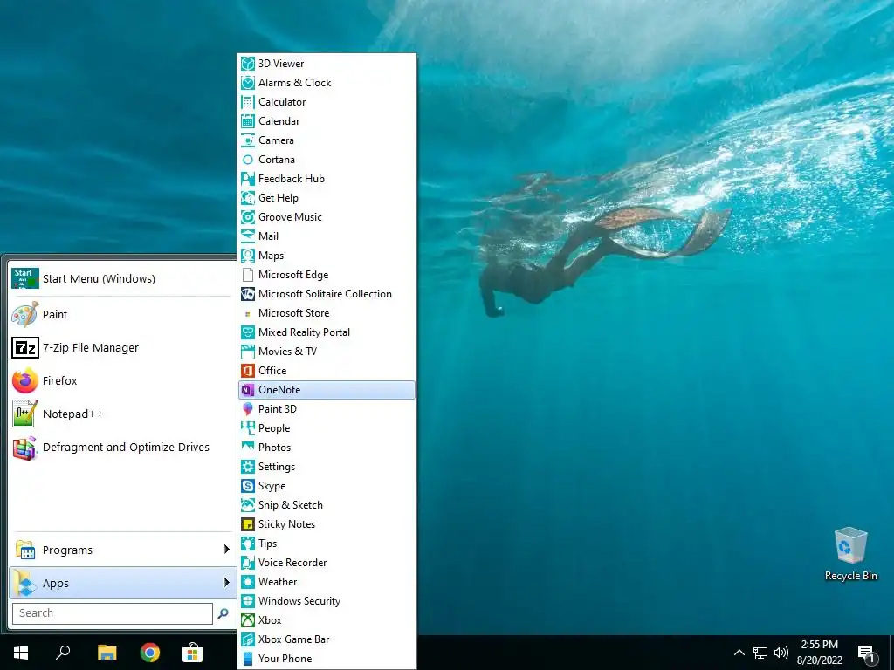The height and width of the screenshot is (670, 894).
Task: Open Feedback Hub
Action: [x=327, y=178]
